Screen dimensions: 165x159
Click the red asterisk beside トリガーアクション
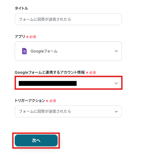pyautogui.click(x=47, y=101)
